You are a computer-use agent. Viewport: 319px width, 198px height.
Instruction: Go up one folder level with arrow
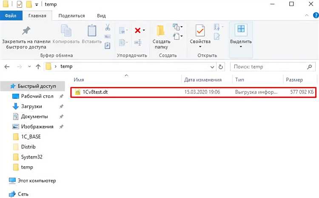[x=38, y=67]
